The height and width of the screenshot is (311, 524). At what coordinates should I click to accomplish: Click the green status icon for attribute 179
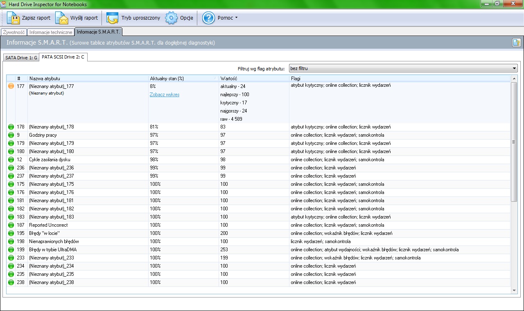[x=11, y=143]
